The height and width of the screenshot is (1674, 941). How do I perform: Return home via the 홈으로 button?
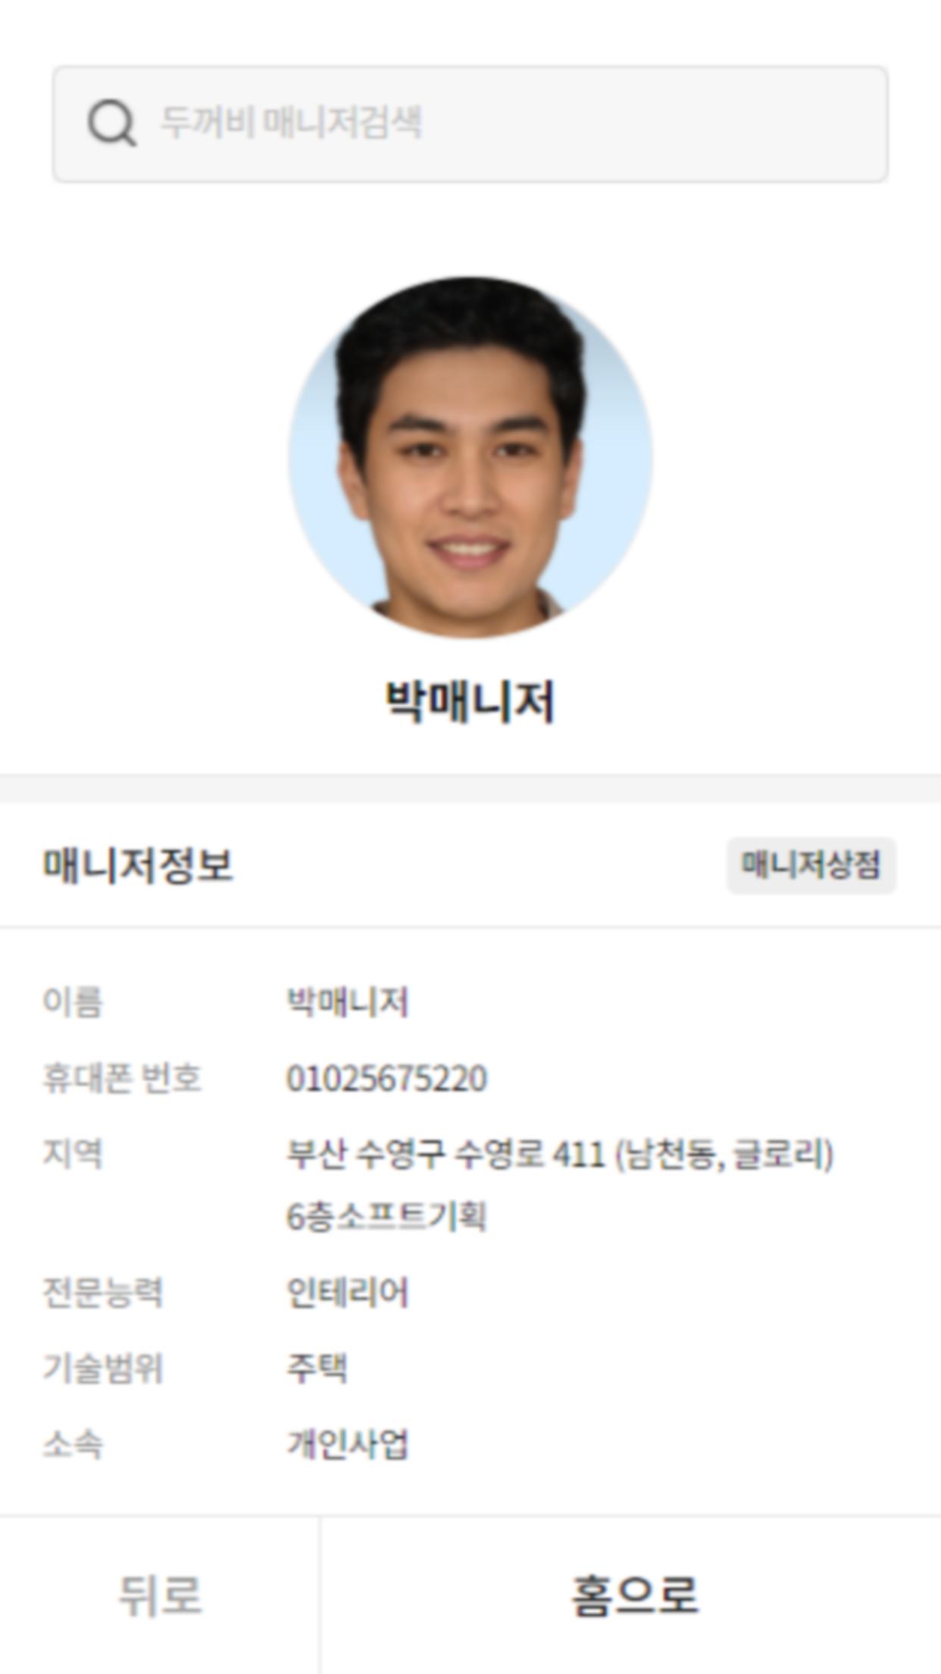tap(632, 1594)
